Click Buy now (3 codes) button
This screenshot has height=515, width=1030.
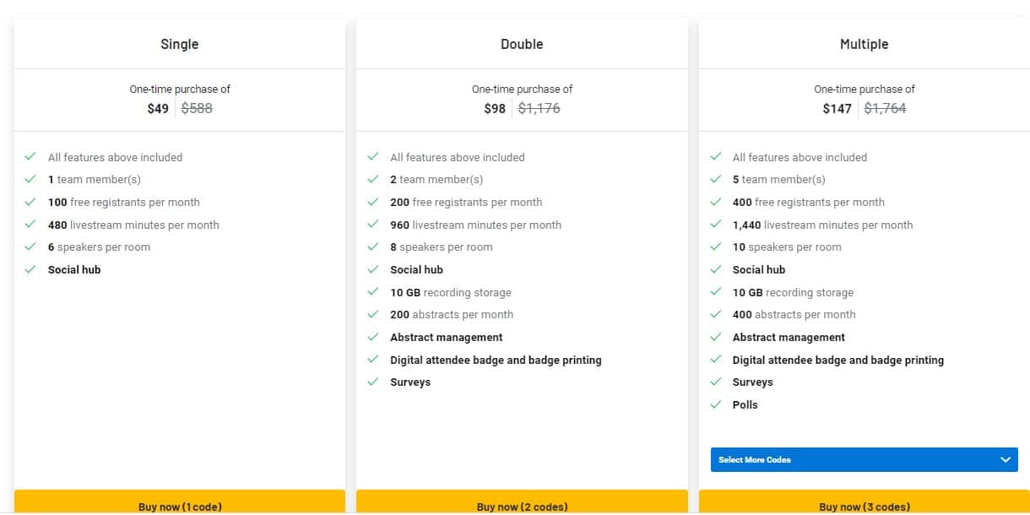864,507
